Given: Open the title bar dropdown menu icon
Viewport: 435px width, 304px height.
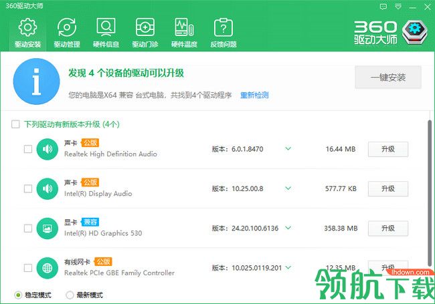Looking at the screenshot, I should (x=398, y=7).
